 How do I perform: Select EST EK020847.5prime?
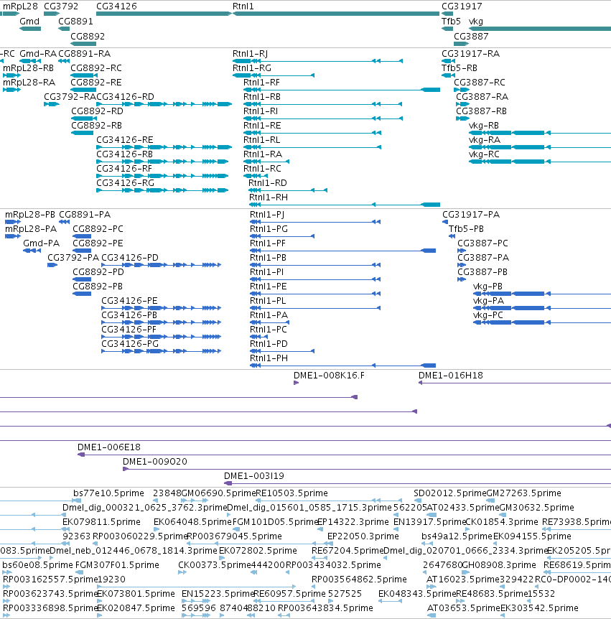pos(136,608)
